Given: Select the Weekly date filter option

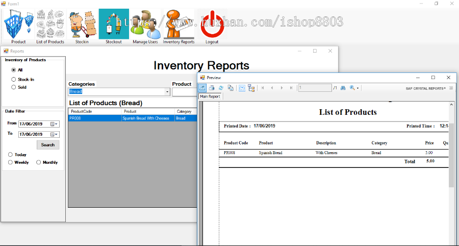Looking at the screenshot, I should click(11, 162).
